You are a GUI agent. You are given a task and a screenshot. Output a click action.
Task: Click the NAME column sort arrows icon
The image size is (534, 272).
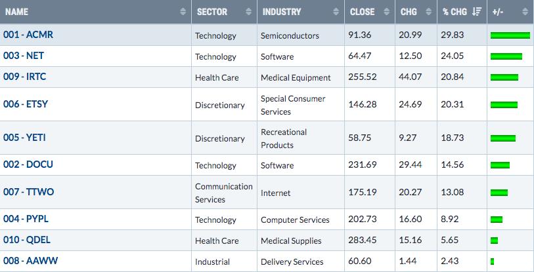click(183, 12)
